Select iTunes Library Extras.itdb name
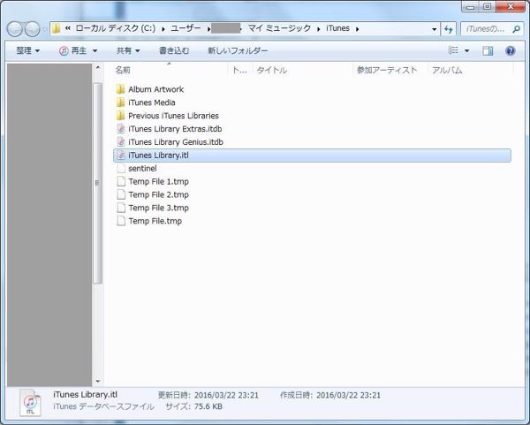The height and width of the screenshot is (425, 530). tap(175, 129)
